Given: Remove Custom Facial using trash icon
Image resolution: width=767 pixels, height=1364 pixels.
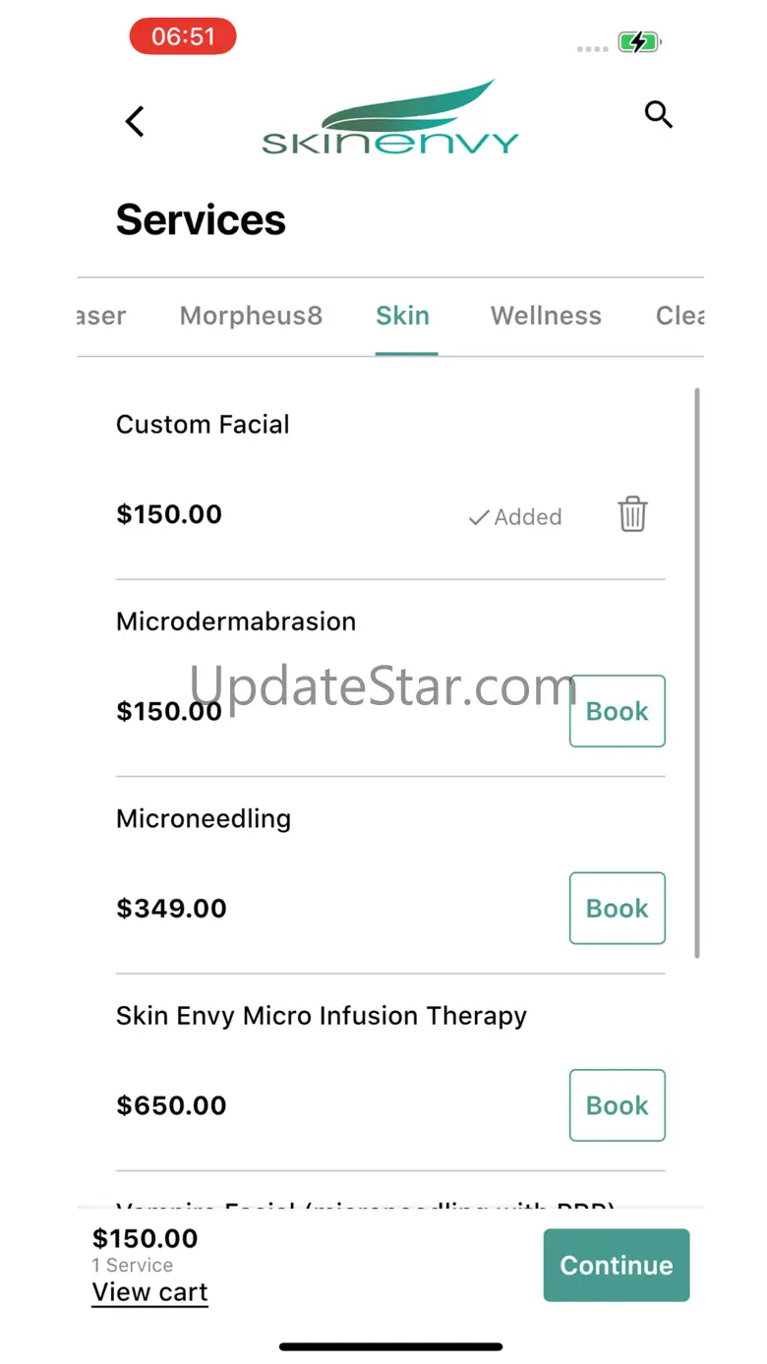Looking at the screenshot, I should click(632, 514).
